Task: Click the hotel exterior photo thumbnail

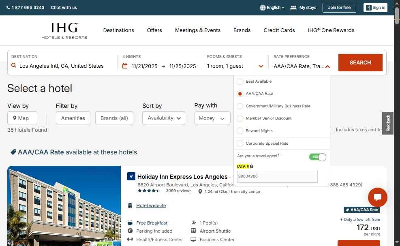Action: pyautogui.click(x=64, y=206)
